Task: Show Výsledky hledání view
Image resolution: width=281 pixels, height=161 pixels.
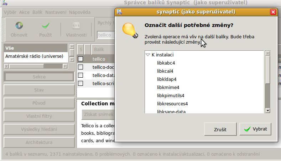Action: pyautogui.click(x=39, y=129)
